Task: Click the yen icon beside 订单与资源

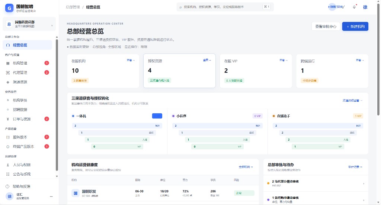Action: [x=8, y=119]
